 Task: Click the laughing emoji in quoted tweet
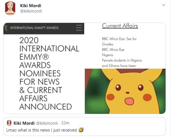(81, 130)
